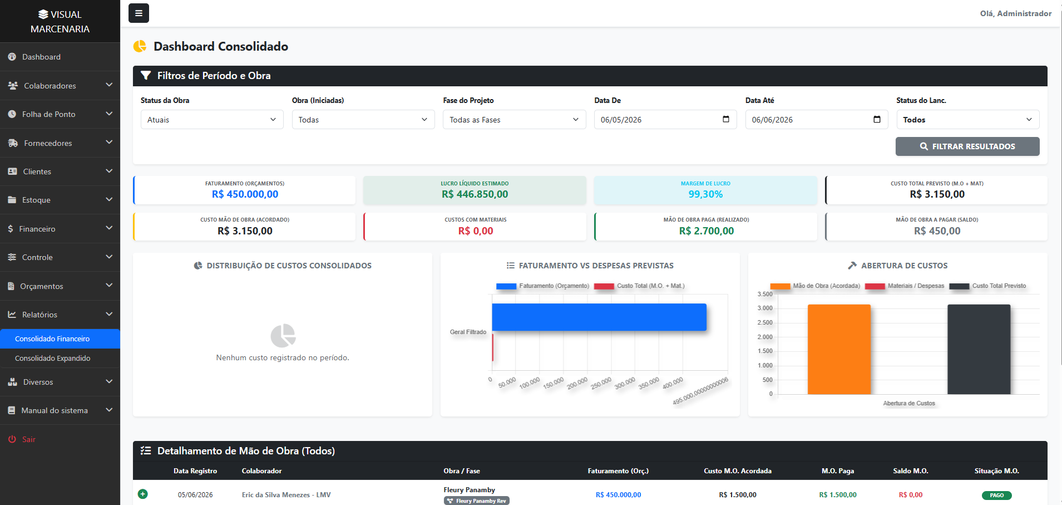Expand the Colaboradores submenu chevron
1062x505 pixels.
pyautogui.click(x=109, y=85)
